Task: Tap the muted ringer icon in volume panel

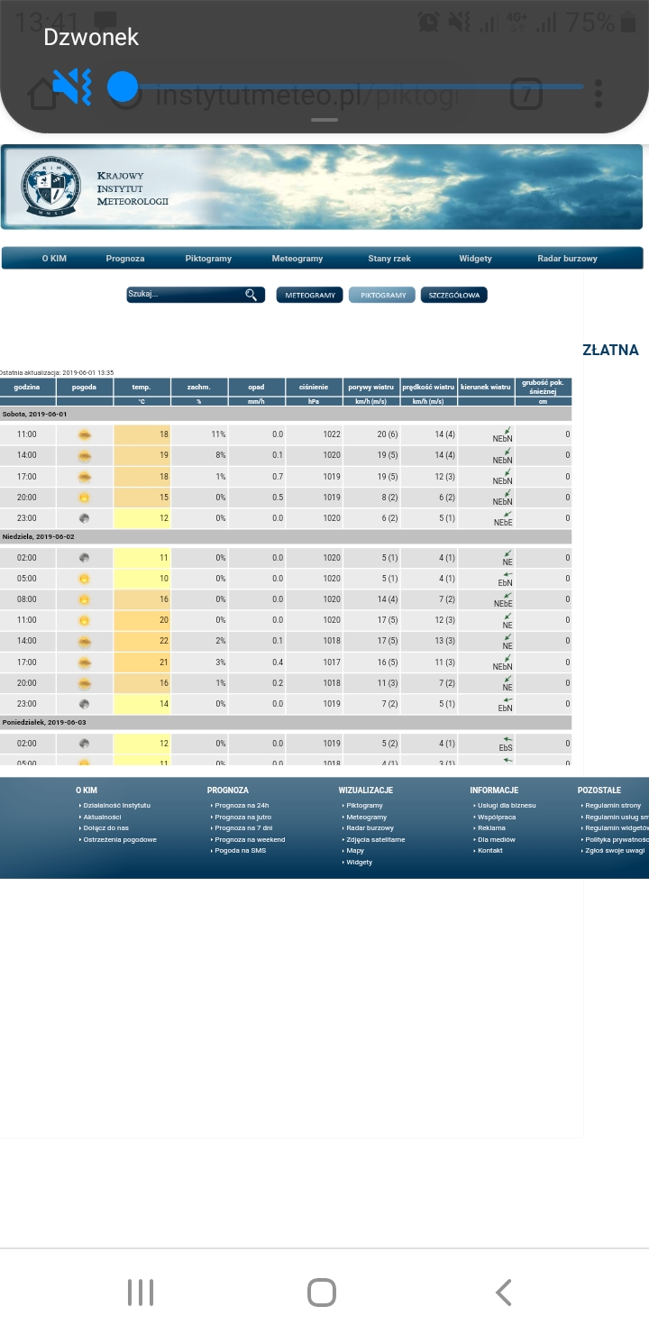Action: pyautogui.click(x=71, y=87)
